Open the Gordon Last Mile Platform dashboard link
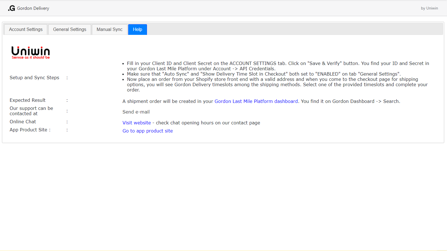This screenshot has height=251, width=447. click(x=256, y=101)
